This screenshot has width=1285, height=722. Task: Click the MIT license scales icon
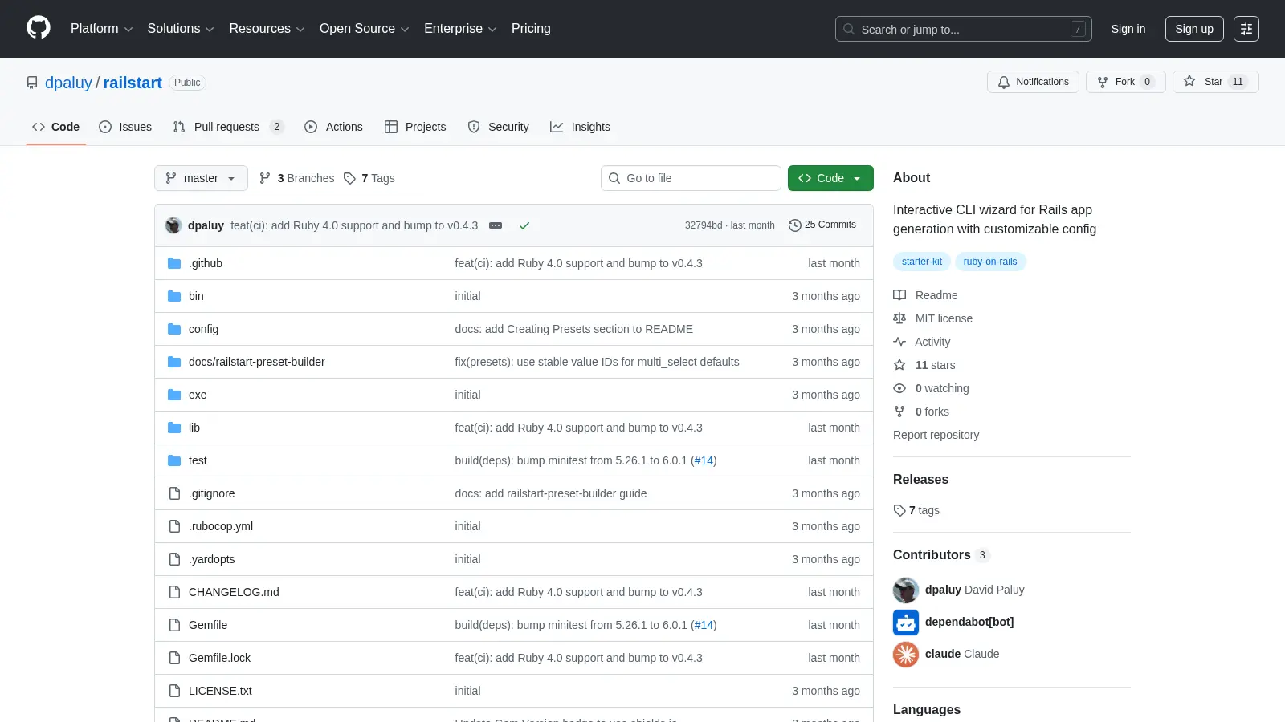899,318
